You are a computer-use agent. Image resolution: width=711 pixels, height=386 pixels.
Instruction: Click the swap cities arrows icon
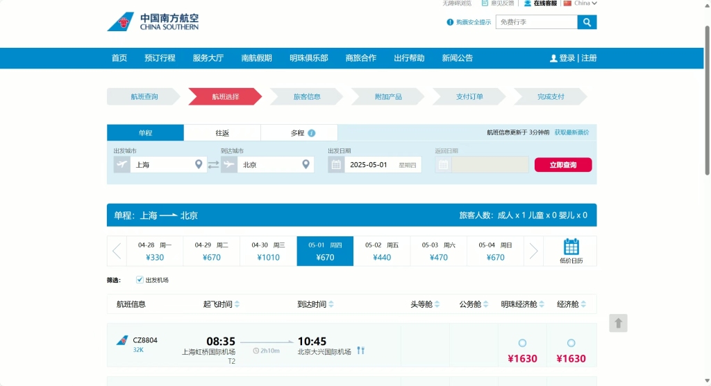(x=213, y=165)
